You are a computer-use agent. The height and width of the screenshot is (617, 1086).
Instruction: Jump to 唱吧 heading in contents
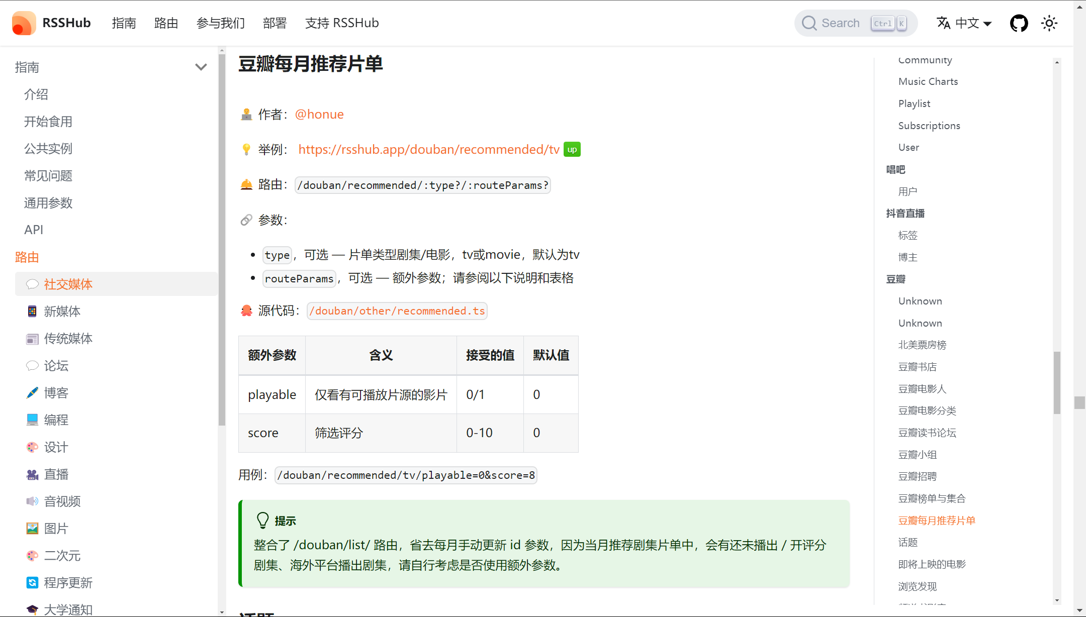coord(895,169)
